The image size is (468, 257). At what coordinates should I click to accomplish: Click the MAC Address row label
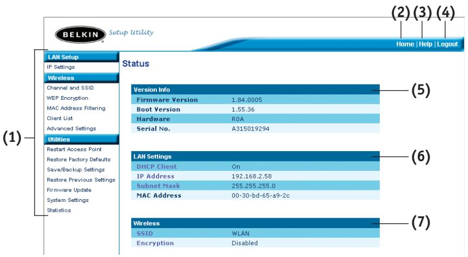coord(159,195)
